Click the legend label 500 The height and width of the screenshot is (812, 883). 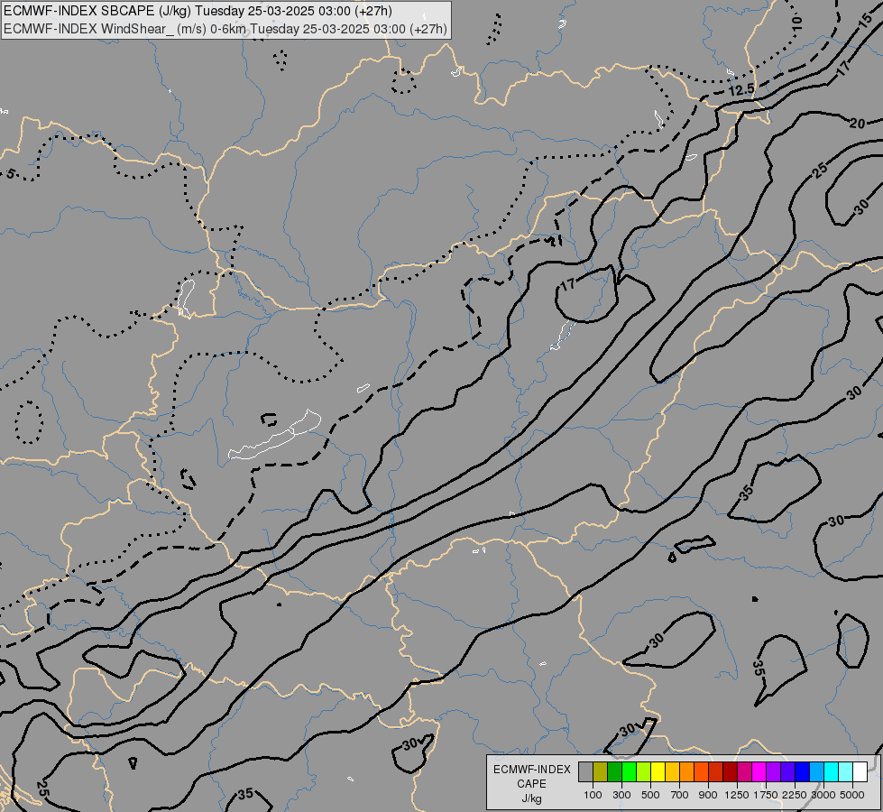650,795
